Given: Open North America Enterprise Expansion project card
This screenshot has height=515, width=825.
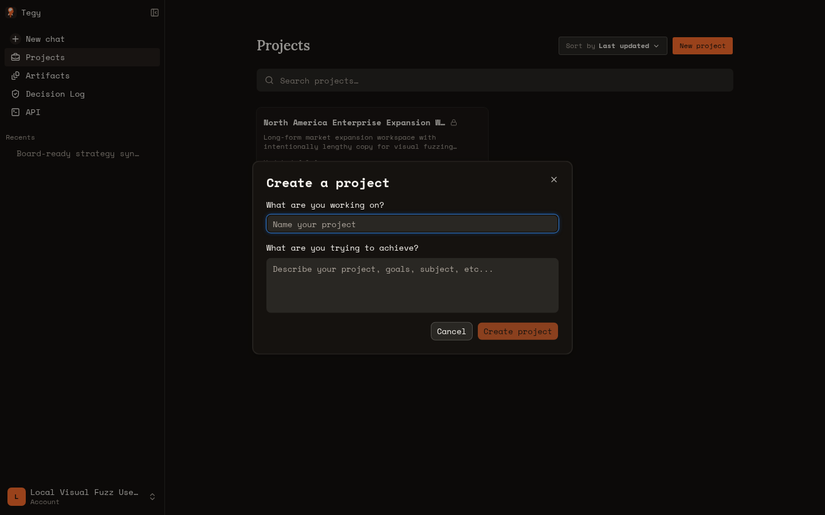Looking at the screenshot, I should [x=372, y=135].
